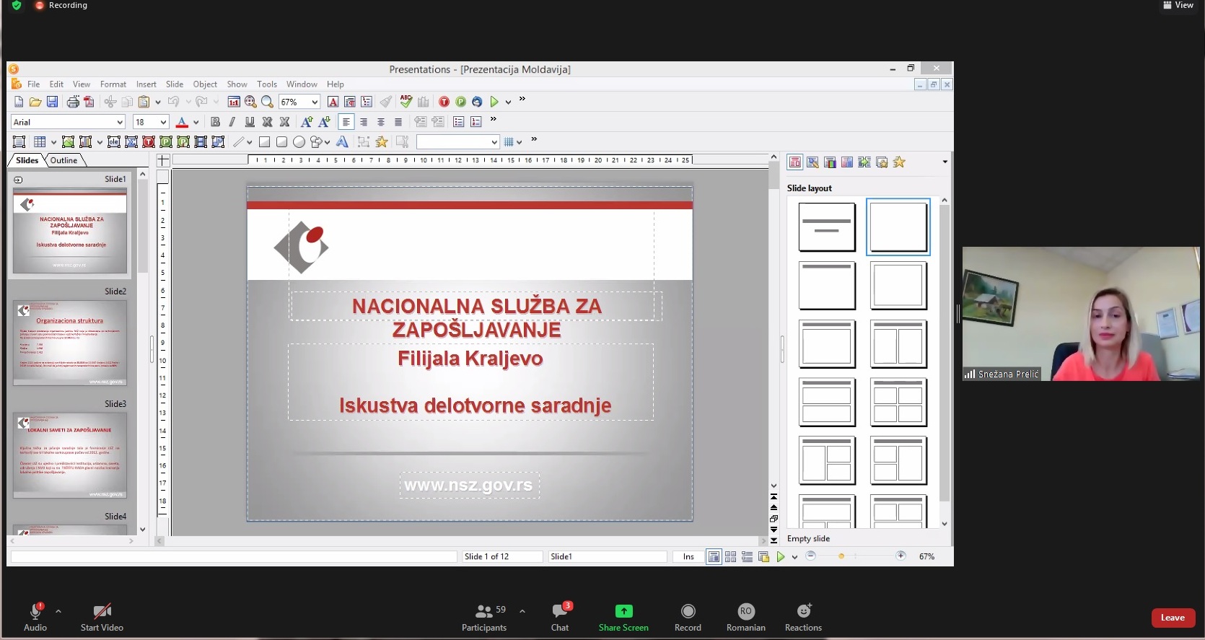Viewport: 1205px width, 640px height.
Task: Open the Insert menu
Action: (146, 84)
